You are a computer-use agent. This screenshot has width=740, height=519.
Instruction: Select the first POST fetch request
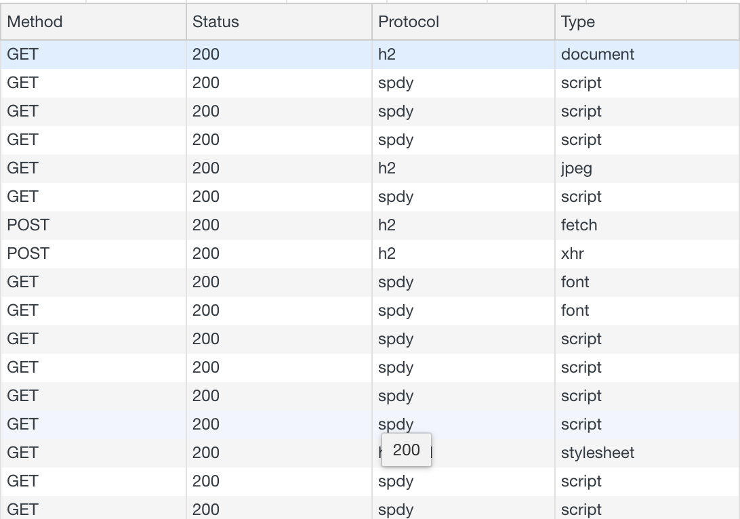[271, 225]
